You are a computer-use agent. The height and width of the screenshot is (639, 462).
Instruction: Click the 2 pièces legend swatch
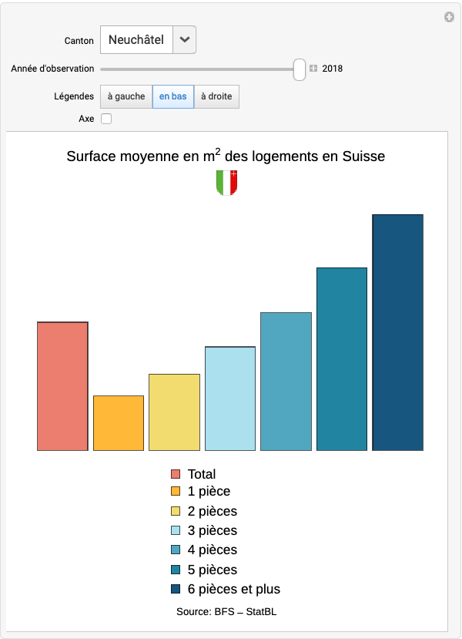click(176, 511)
